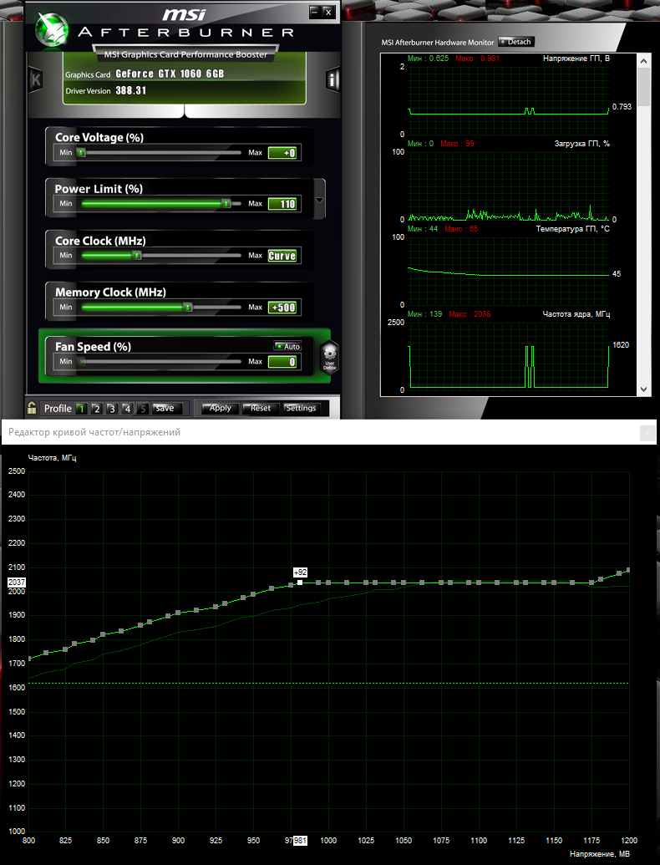This screenshot has width=660, height=865.
Task: Click the K (Kombustor) side button
Action: pos(35,80)
